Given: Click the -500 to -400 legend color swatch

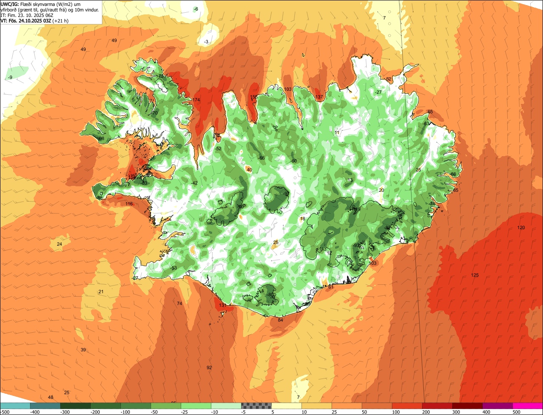Looking at the screenshot, I should click(15, 406).
